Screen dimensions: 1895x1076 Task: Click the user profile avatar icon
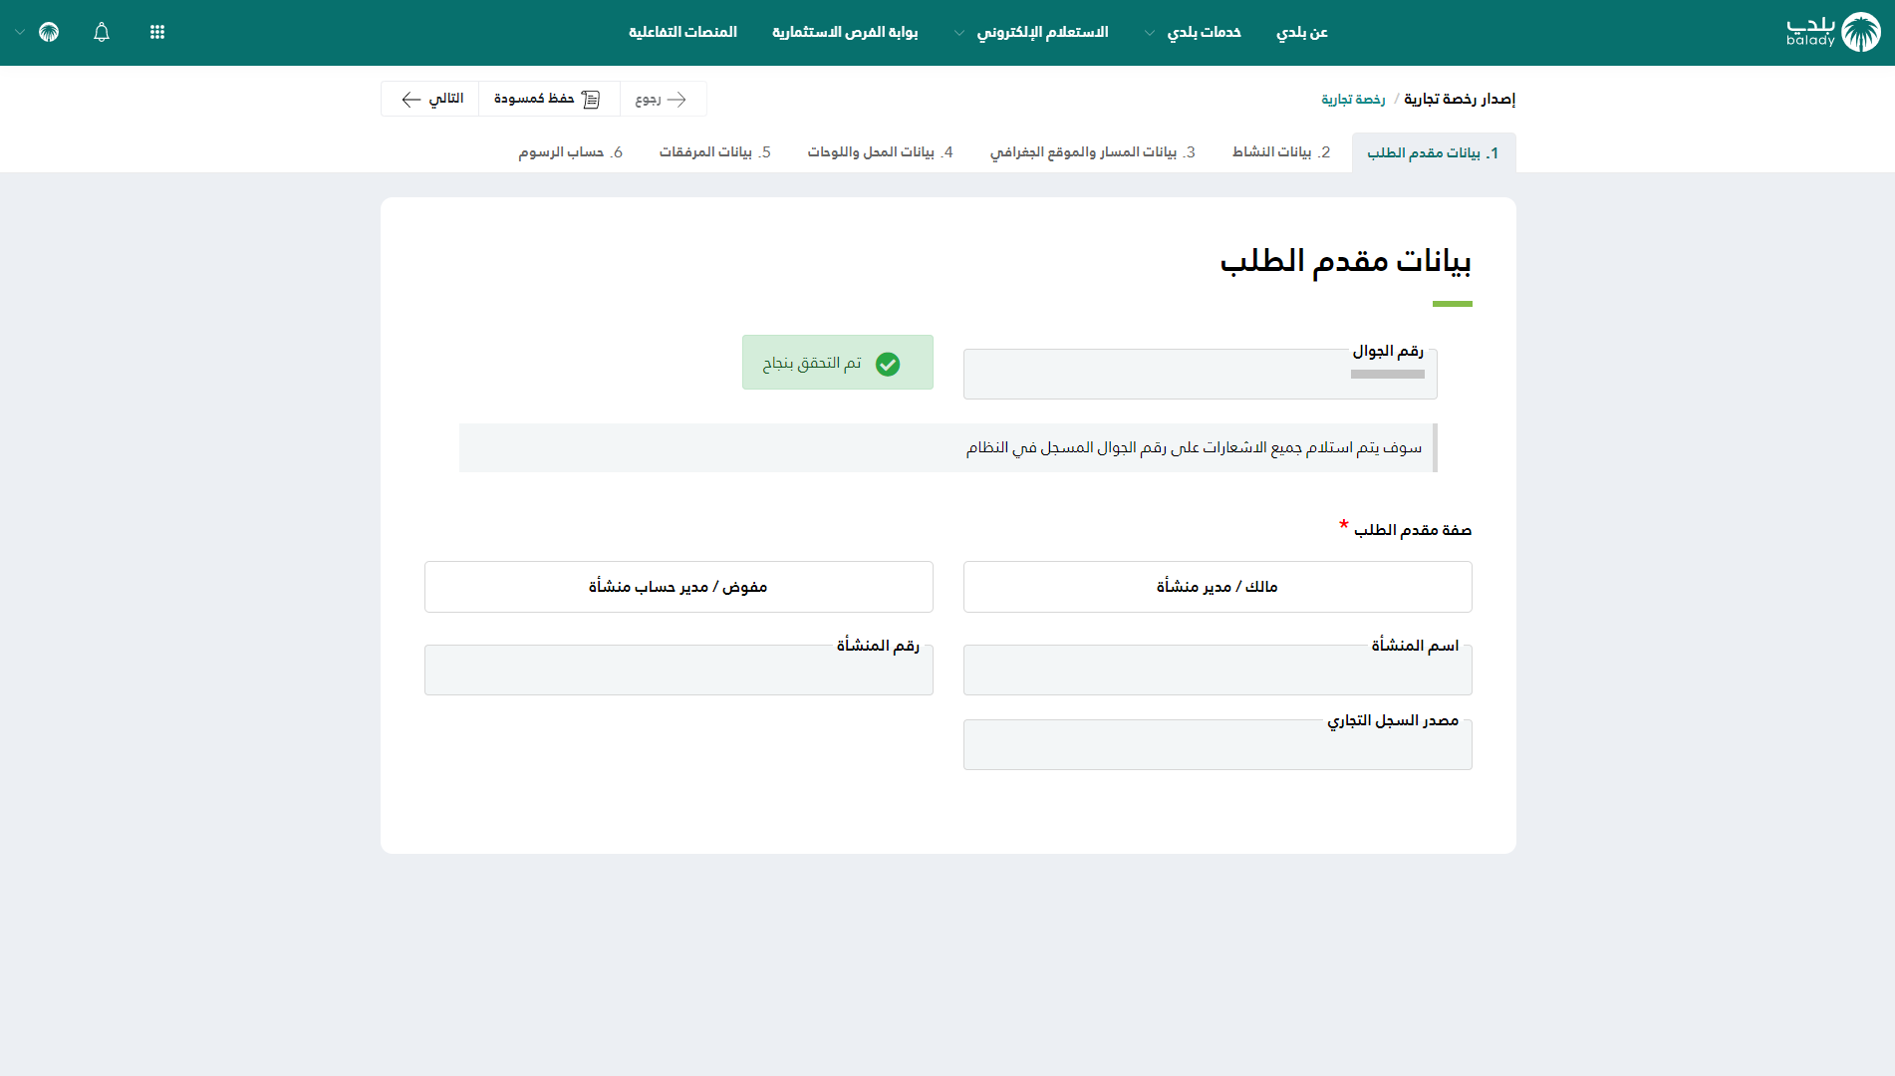(49, 32)
